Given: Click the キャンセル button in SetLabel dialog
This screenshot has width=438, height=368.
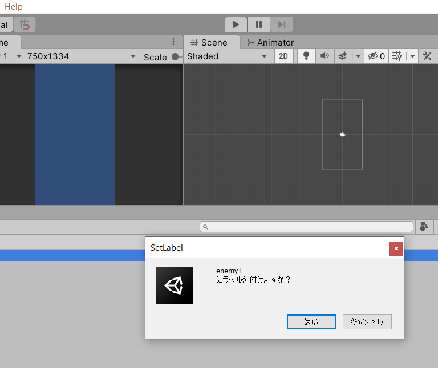Looking at the screenshot, I should pos(367,322).
